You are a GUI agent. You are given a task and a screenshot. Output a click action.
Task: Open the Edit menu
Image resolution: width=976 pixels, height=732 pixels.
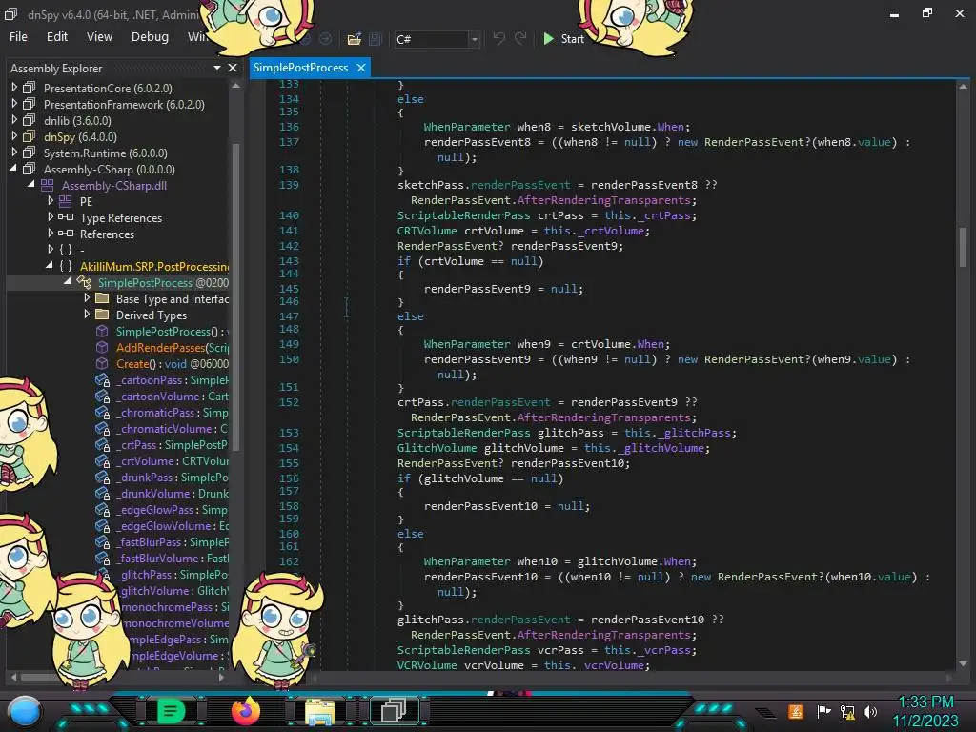(x=56, y=37)
